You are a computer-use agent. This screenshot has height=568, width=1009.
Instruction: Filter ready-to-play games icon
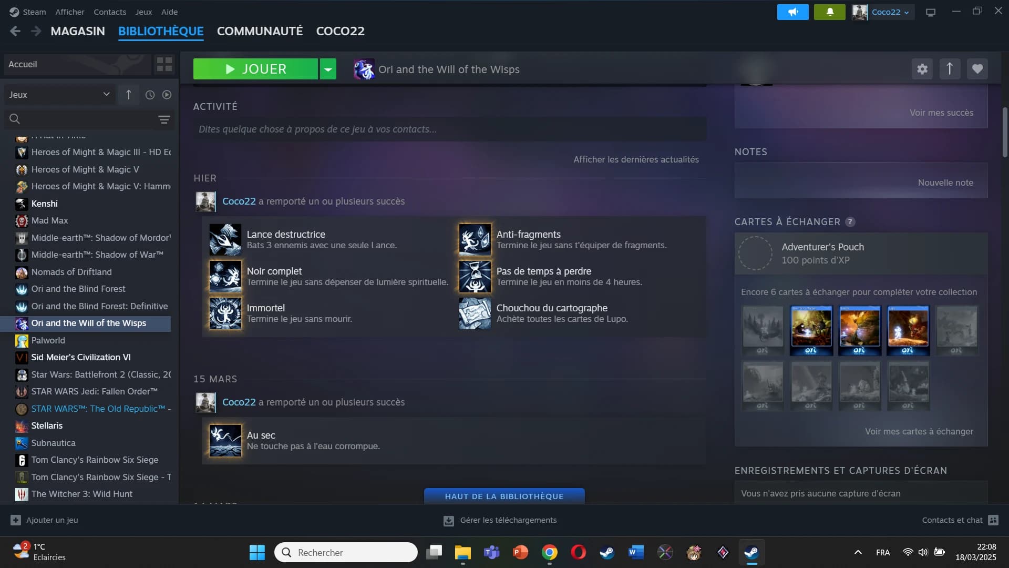click(167, 95)
